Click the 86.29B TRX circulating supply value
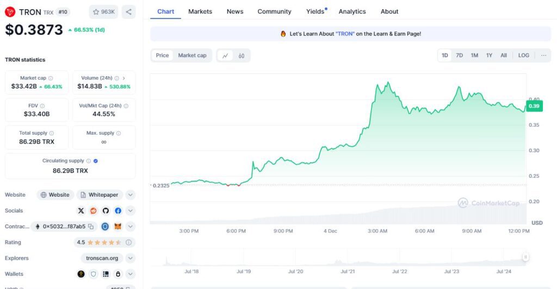557x289 pixels. 70,171
